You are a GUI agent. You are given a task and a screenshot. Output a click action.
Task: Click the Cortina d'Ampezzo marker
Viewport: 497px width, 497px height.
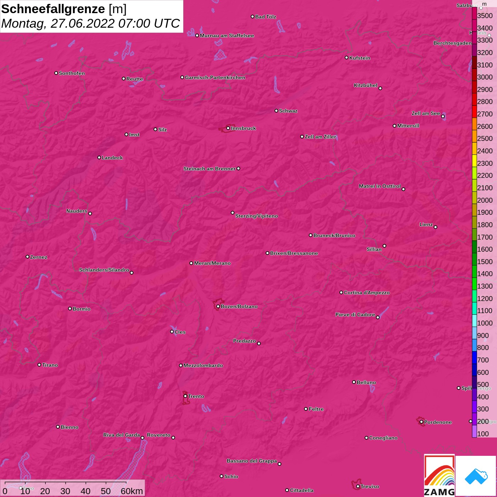(341, 293)
